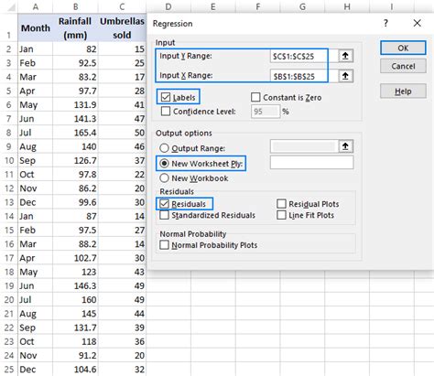Image resolution: width=434 pixels, height=376 pixels.
Task: Enable Constant is Zero checkbox
Action: tap(255, 97)
